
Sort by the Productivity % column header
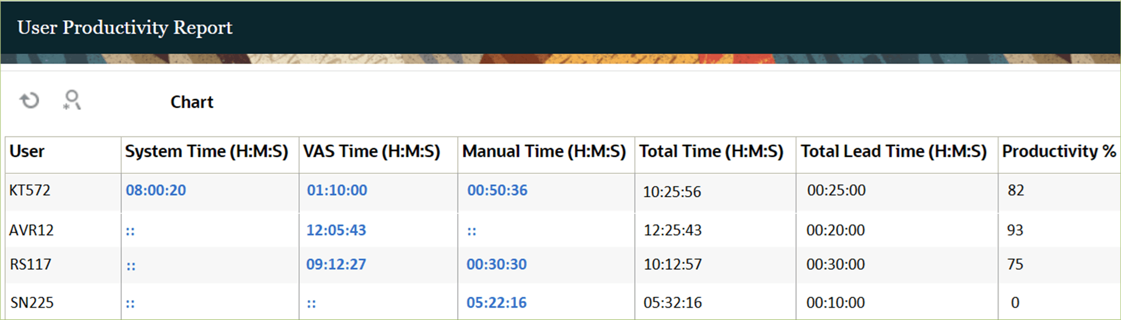pyautogui.click(x=1058, y=151)
